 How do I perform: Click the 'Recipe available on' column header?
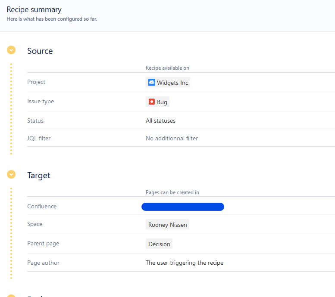(167, 68)
